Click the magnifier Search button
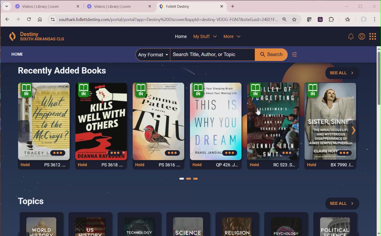Screen dimensions: 381x236 tap(271, 54)
